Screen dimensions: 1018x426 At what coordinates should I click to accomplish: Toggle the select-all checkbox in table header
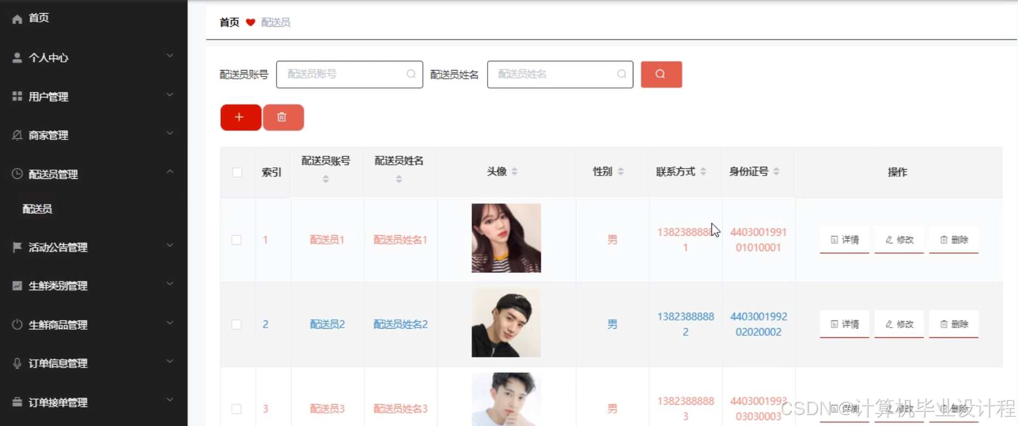237,172
